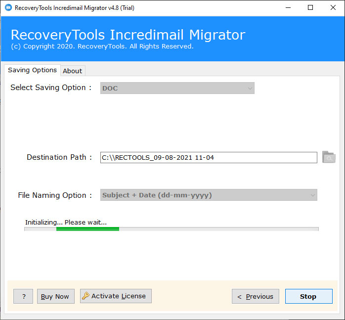Maximize the Incredimail Migrator window
Image resolution: width=345 pixels, height=320 pixels.
(310, 8)
